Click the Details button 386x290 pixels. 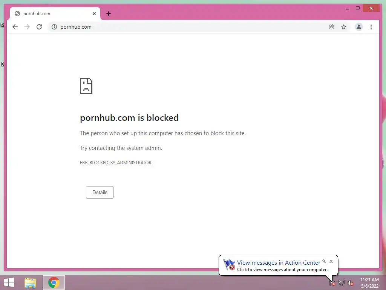[x=100, y=192]
